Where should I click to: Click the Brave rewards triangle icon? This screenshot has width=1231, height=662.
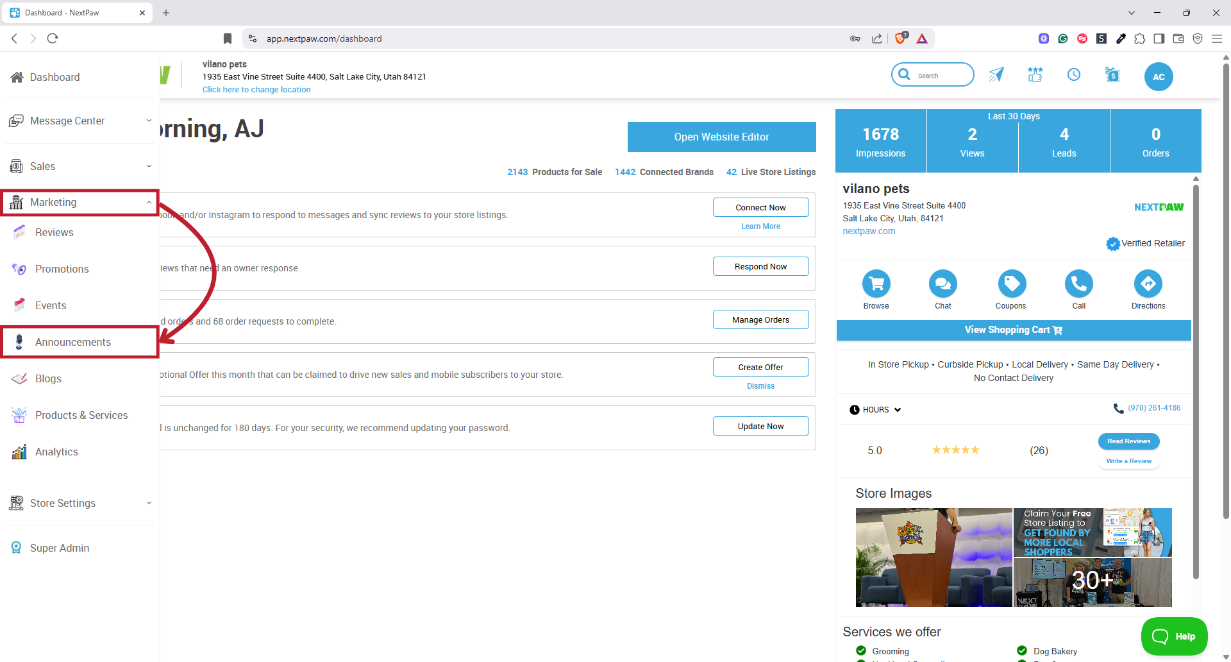pyautogui.click(x=922, y=38)
